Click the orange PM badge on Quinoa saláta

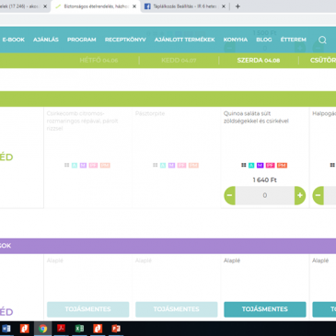[282, 165]
